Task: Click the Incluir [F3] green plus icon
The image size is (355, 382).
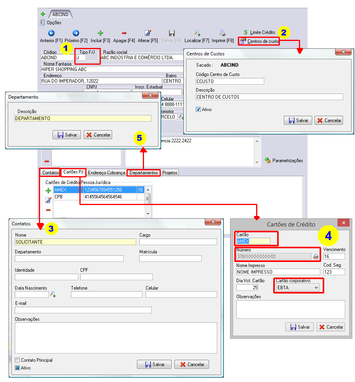Action: point(100,33)
